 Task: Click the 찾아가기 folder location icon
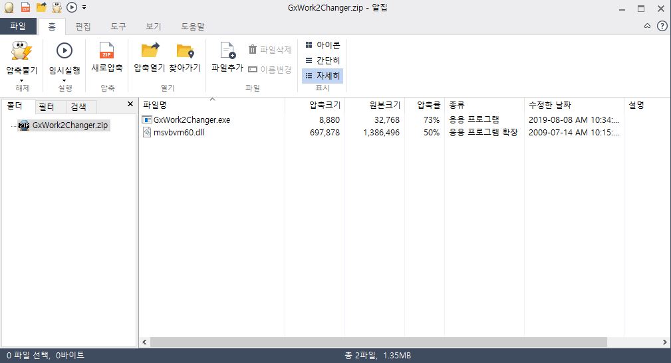(x=185, y=51)
